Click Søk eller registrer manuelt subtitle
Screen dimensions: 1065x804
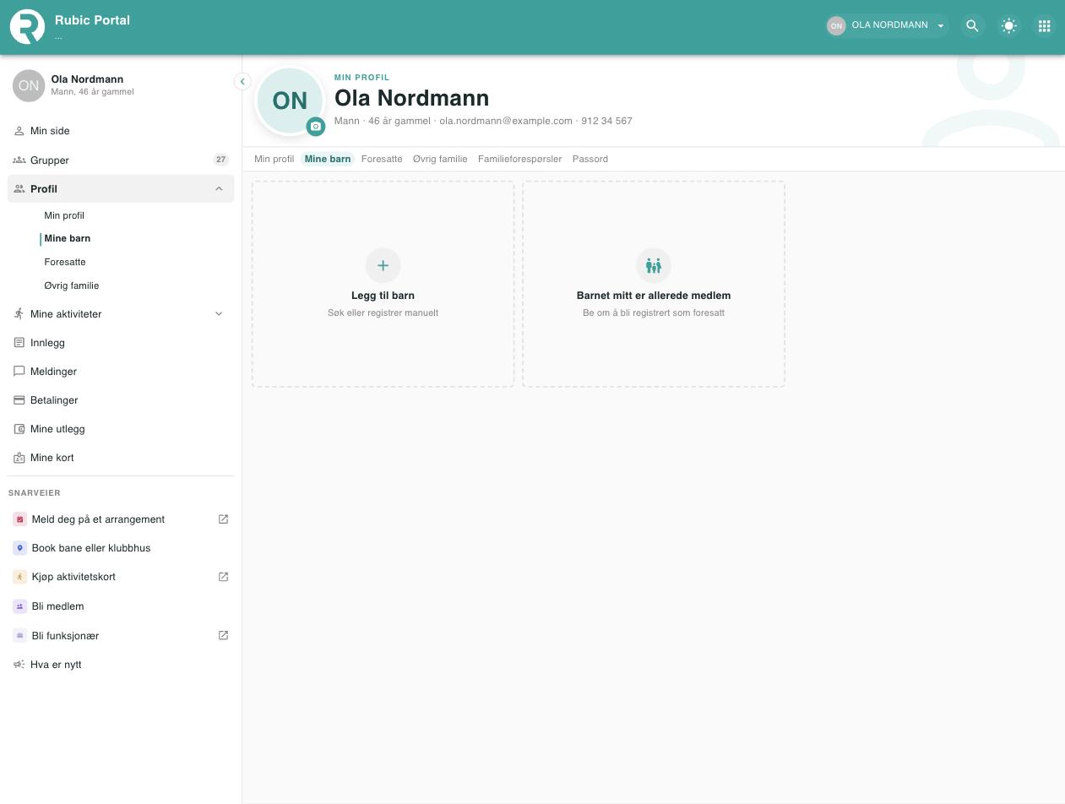pos(383,312)
